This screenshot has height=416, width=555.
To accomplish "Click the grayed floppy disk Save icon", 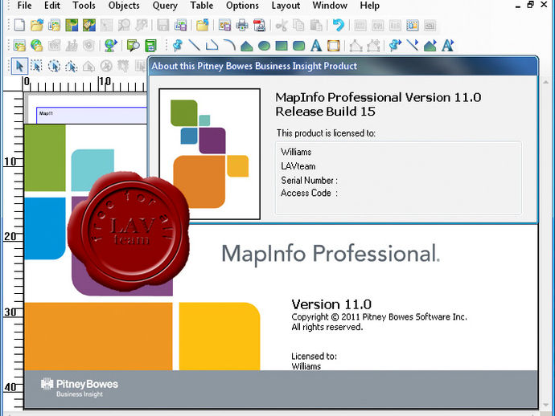I will click(x=162, y=26).
